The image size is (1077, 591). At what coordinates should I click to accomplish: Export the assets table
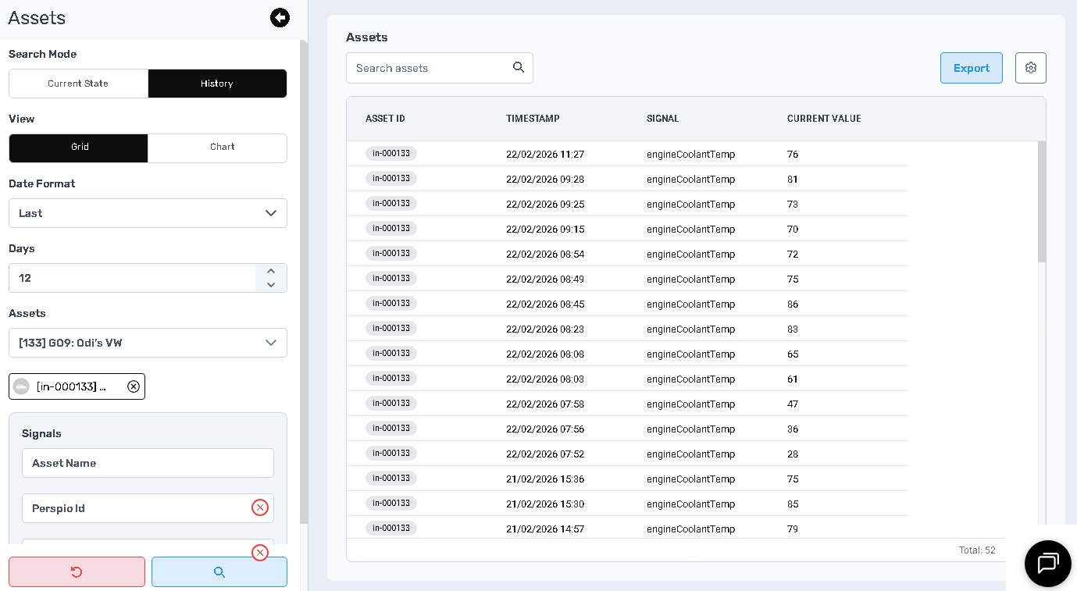(971, 68)
